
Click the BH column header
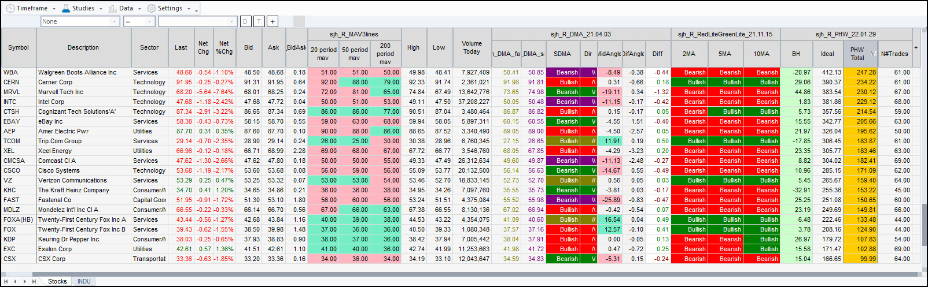click(796, 54)
